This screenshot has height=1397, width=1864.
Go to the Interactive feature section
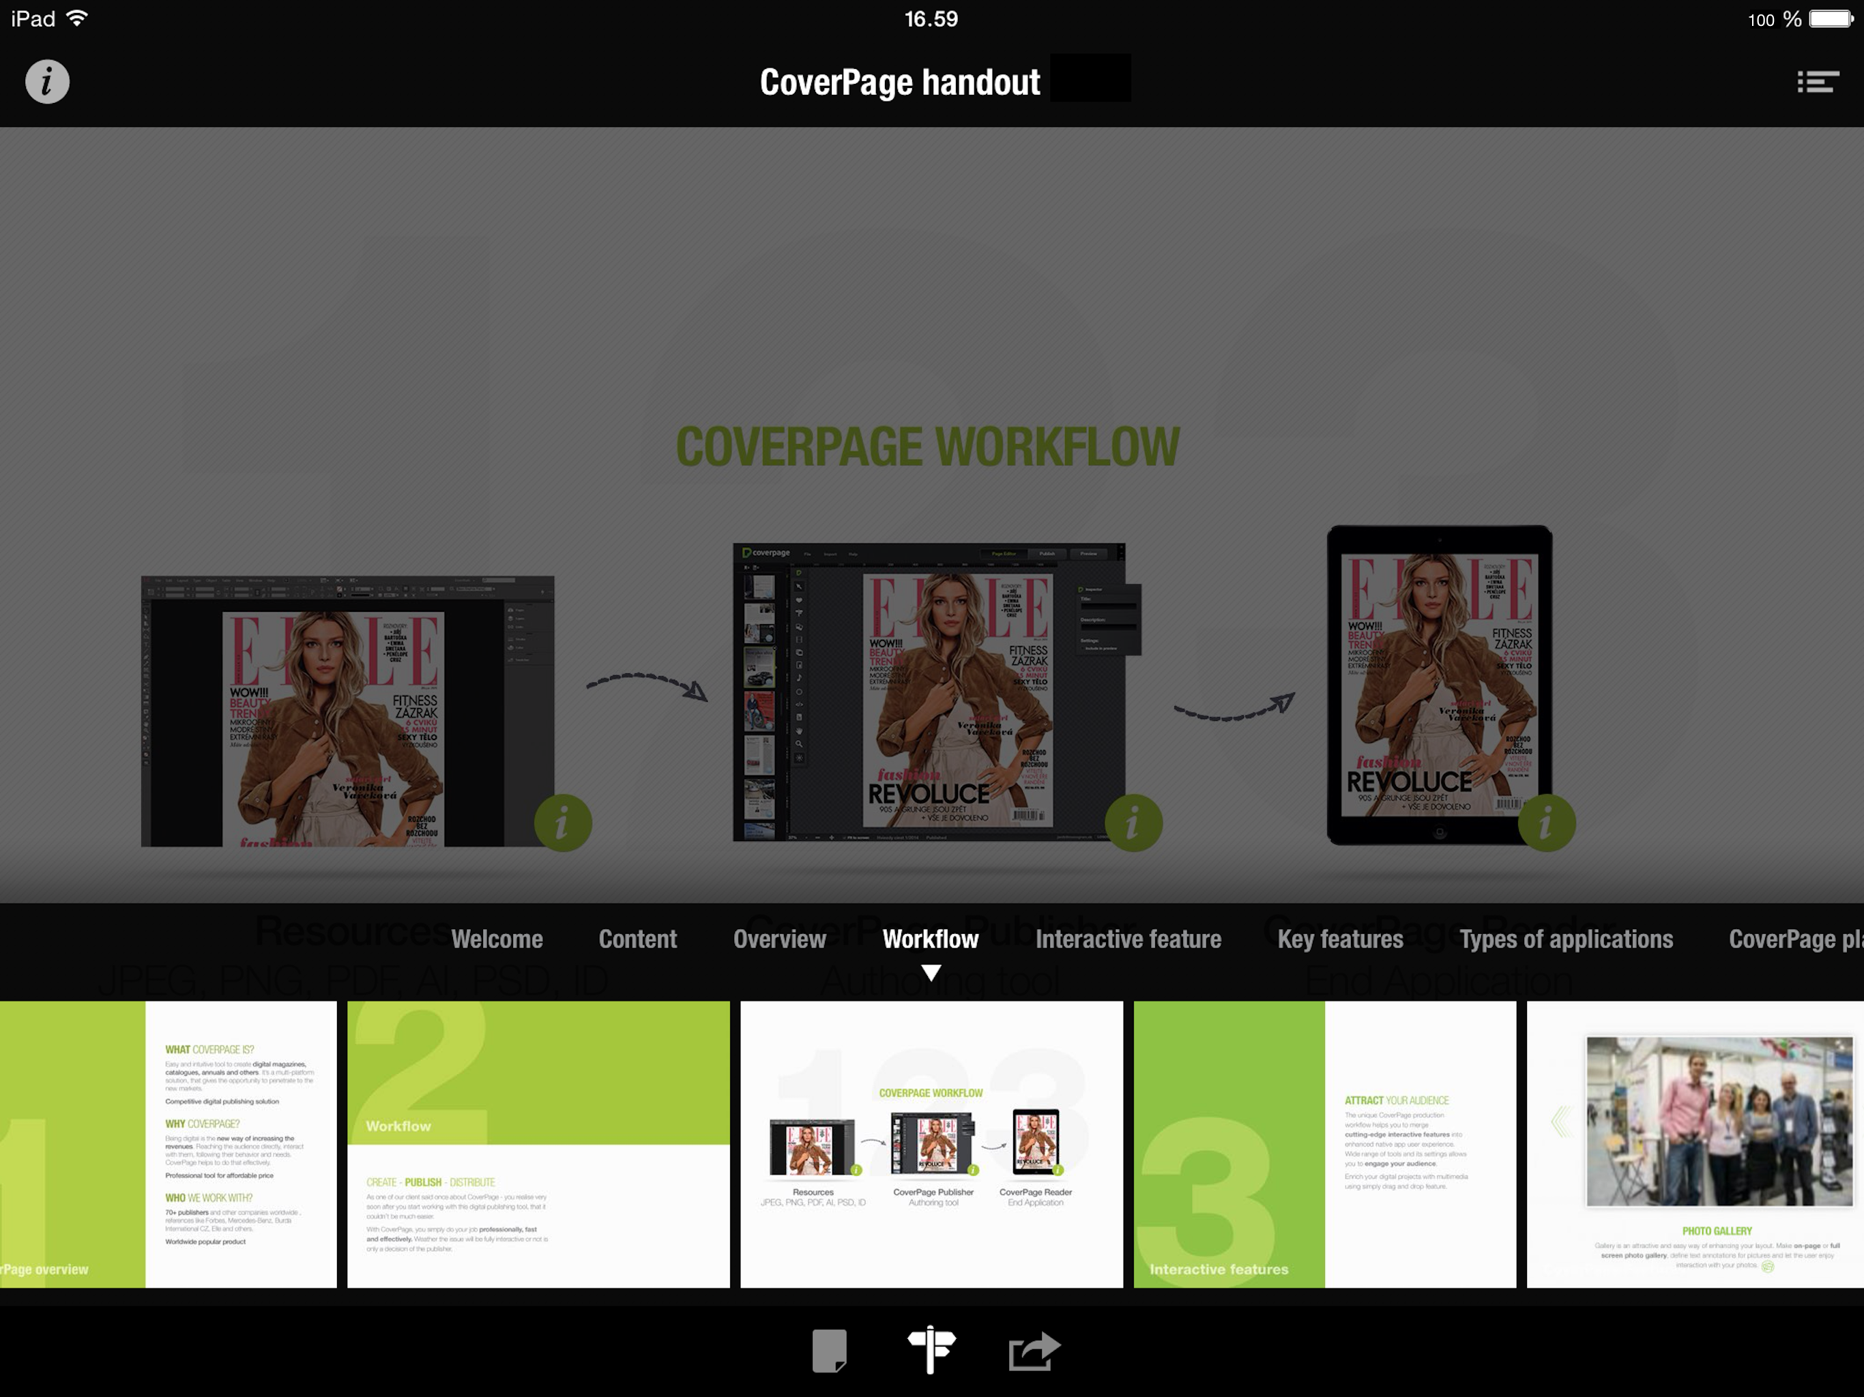coord(1128,939)
